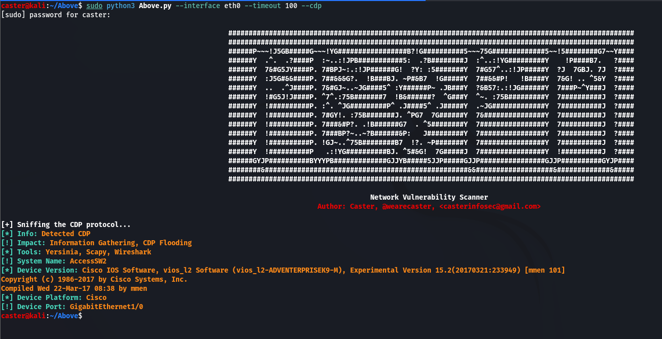Click the 'Detected CDP' info value

(x=66, y=234)
